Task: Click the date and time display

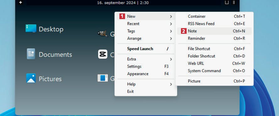Action: point(123,3)
